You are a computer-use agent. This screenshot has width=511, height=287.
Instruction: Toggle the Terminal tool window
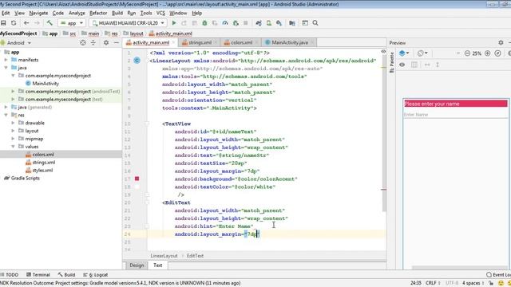[x=38, y=274]
